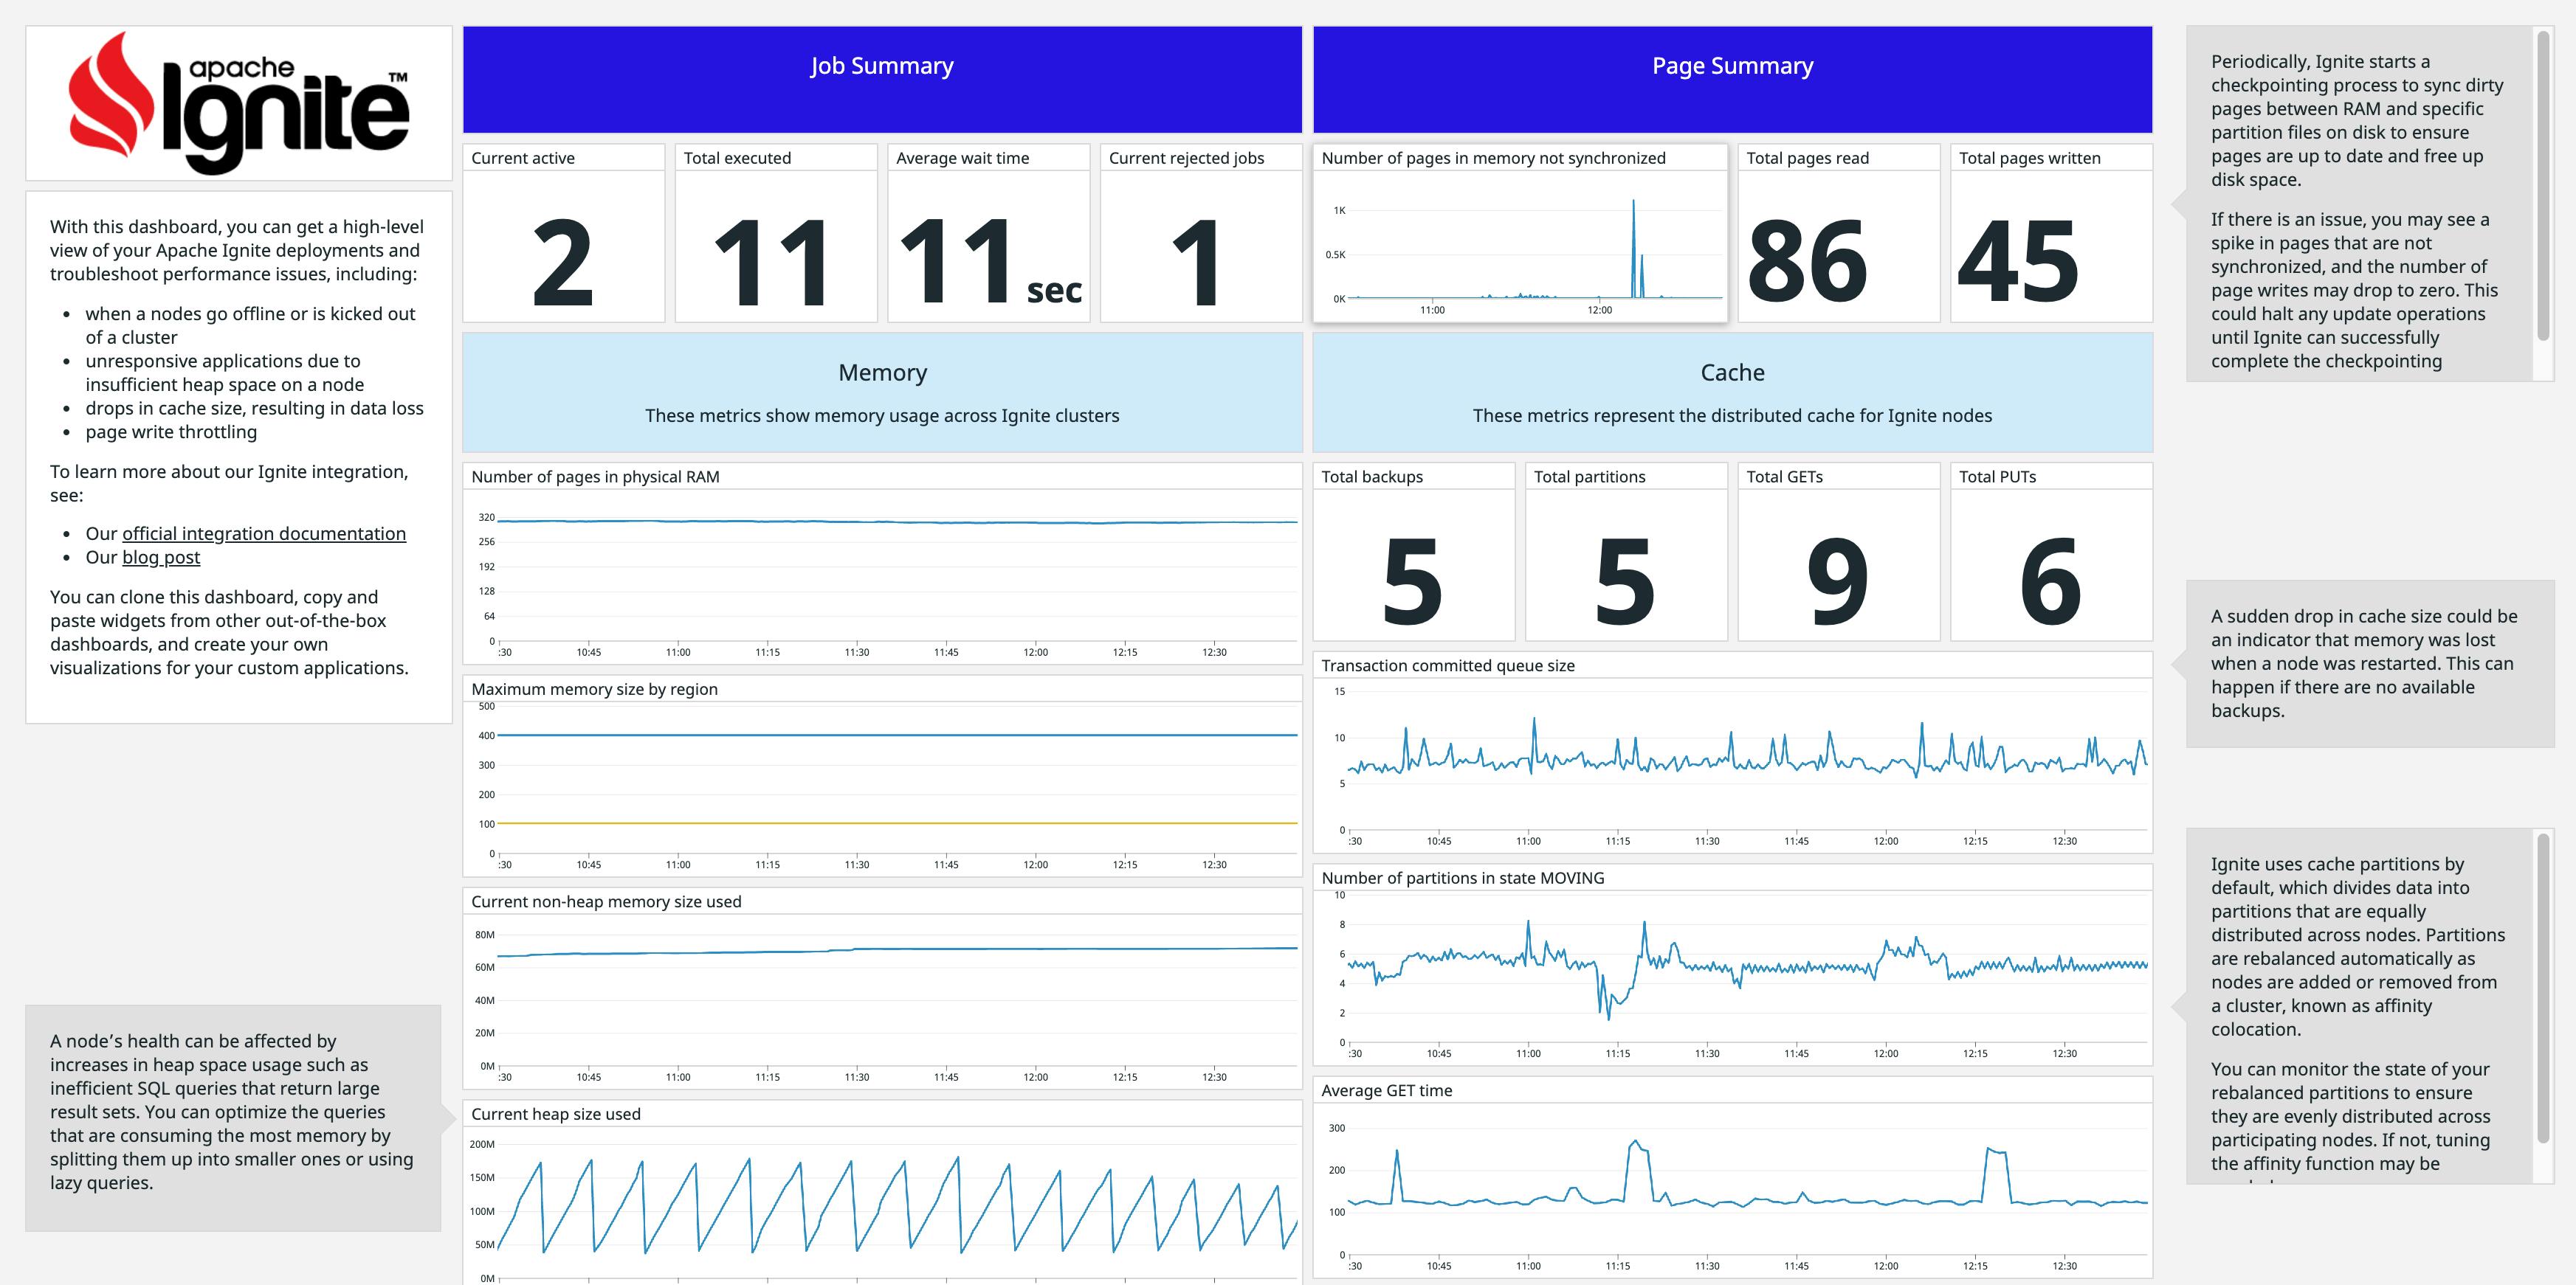Click the Current active jobs counter
The width and height of the screenshot is (2576, 1285).
pos(563,240)
